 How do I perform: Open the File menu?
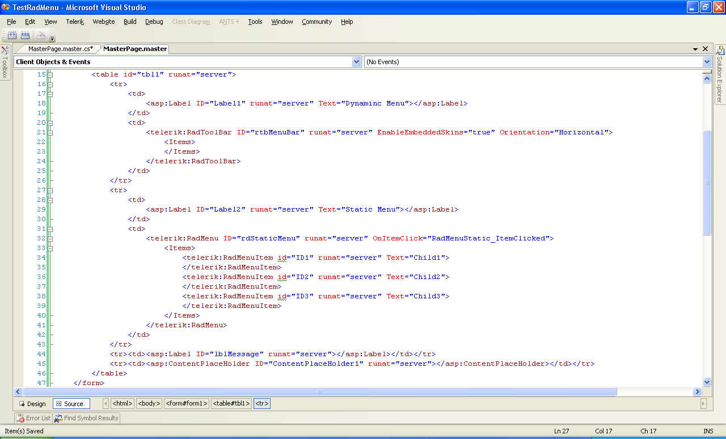coord(11,22)
